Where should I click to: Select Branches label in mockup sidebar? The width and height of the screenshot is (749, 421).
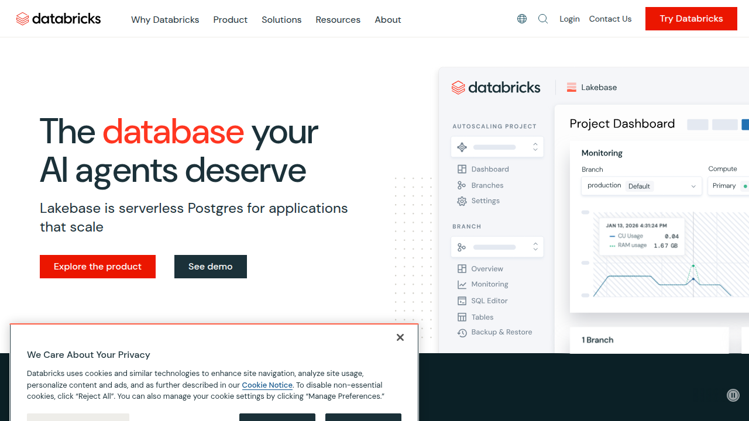(x=487, y=185)
